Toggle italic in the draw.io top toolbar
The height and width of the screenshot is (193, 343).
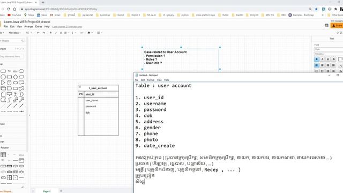pos(56,33)
